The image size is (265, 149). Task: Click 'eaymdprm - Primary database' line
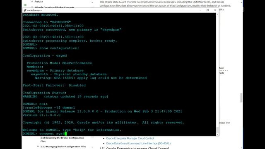(x=55, y=70)
